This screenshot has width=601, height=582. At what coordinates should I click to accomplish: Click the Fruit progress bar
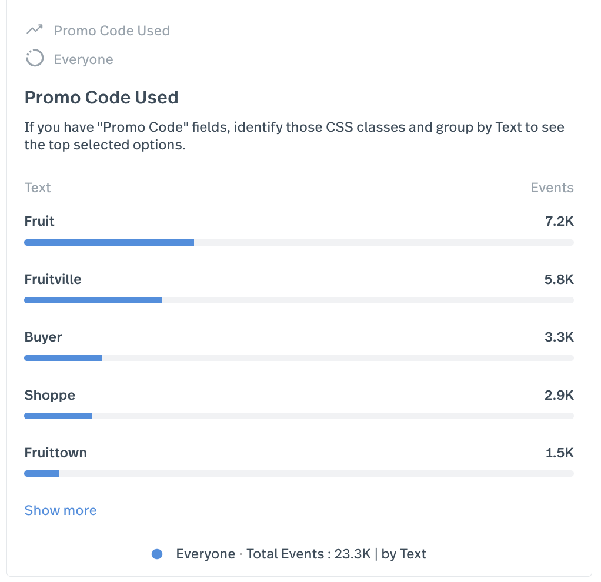[x=109, y=242]
